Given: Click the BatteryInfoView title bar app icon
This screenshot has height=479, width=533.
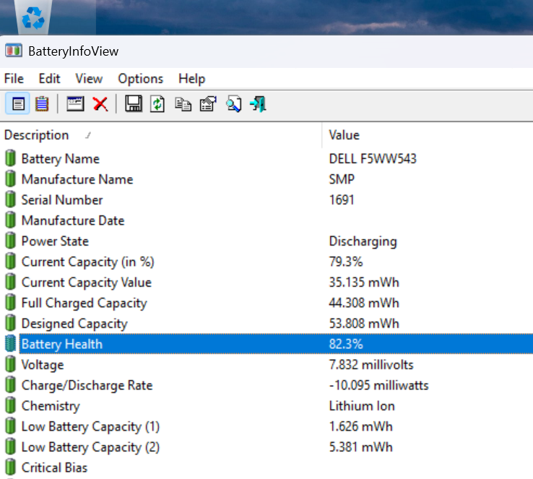Looking at the screenshot, I should click(14, 51).
